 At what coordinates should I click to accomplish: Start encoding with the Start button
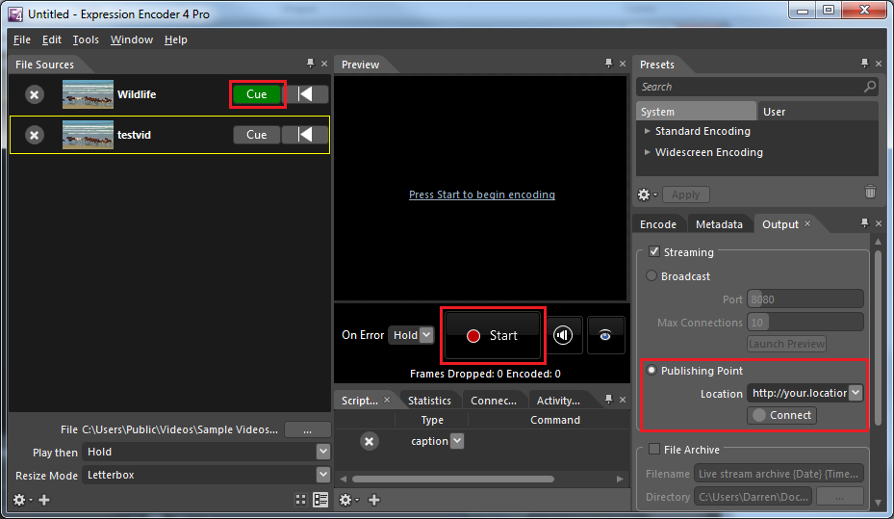tap(493, 335)
